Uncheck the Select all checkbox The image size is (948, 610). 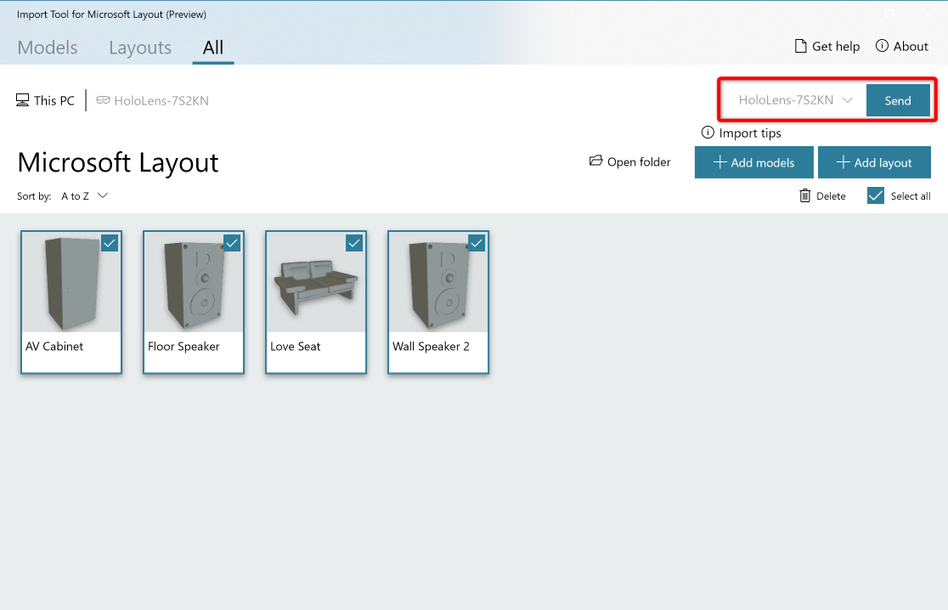(876, 196)
